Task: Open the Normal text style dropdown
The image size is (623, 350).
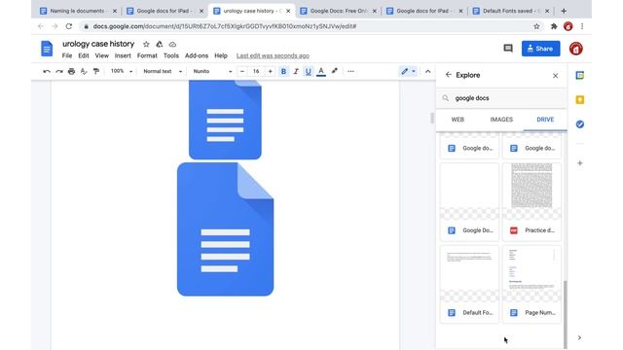Action: pos(163,71)
